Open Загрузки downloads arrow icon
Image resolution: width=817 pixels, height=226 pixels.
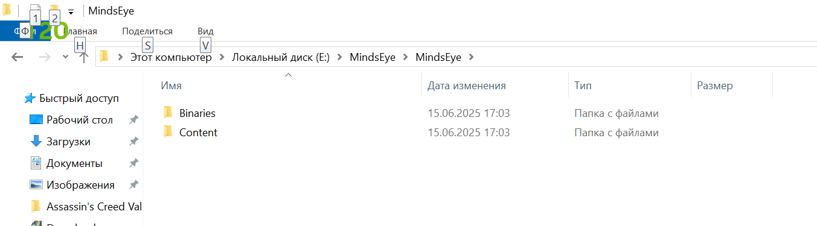point(36,142)
